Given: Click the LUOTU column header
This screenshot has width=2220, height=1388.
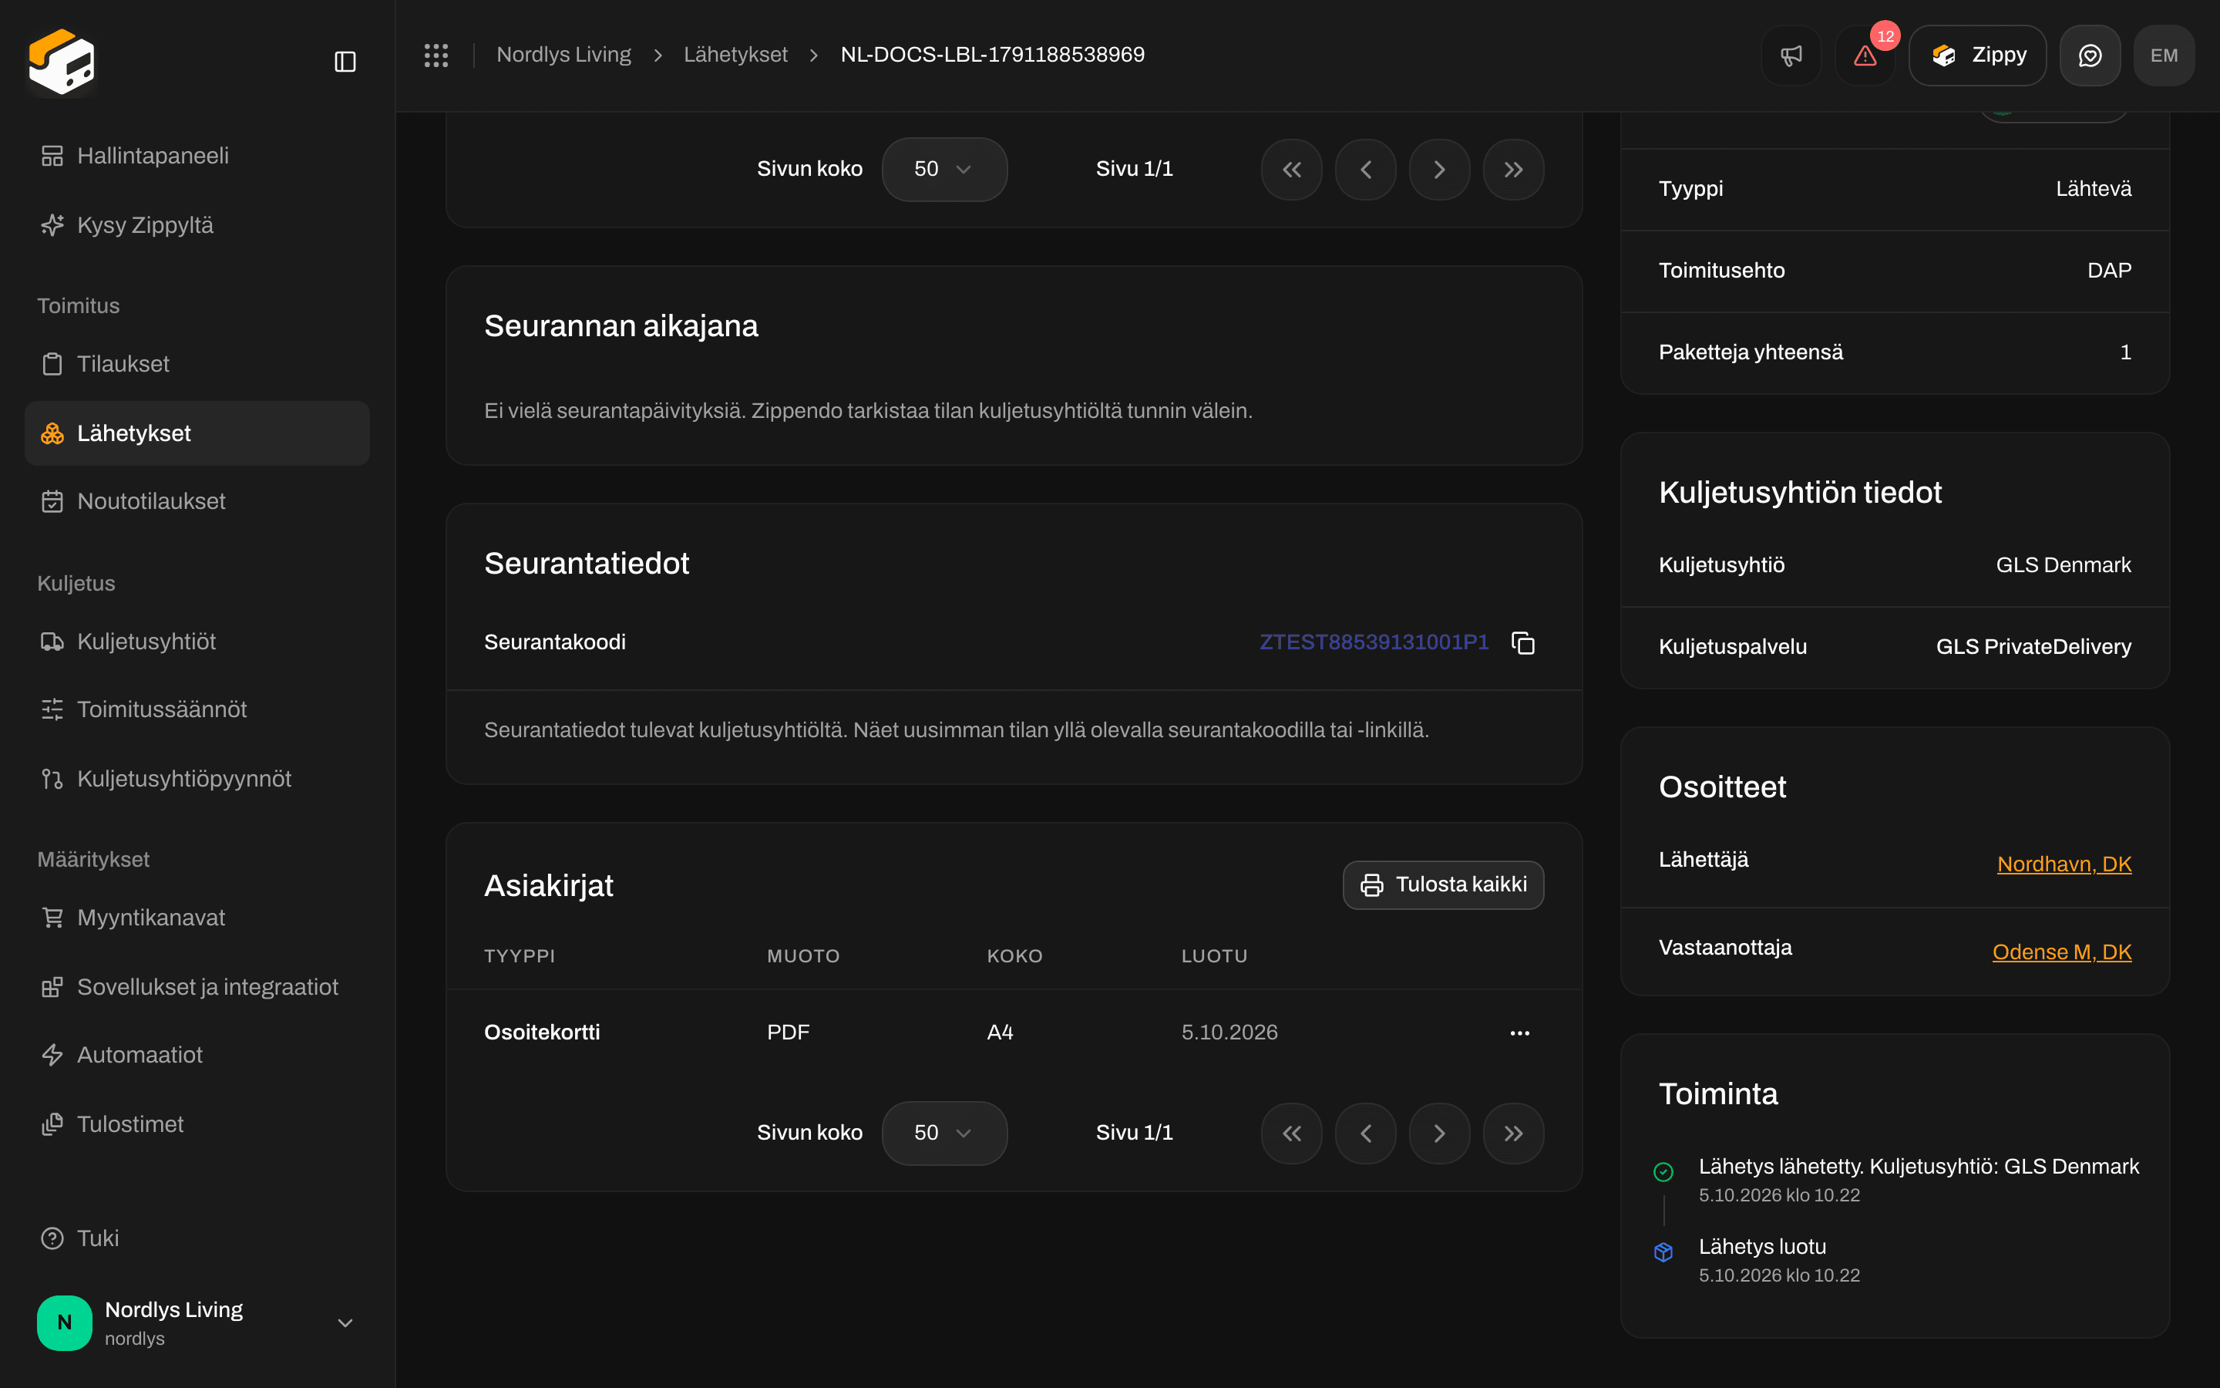Looking at the screenshot, I should 1215,955.
